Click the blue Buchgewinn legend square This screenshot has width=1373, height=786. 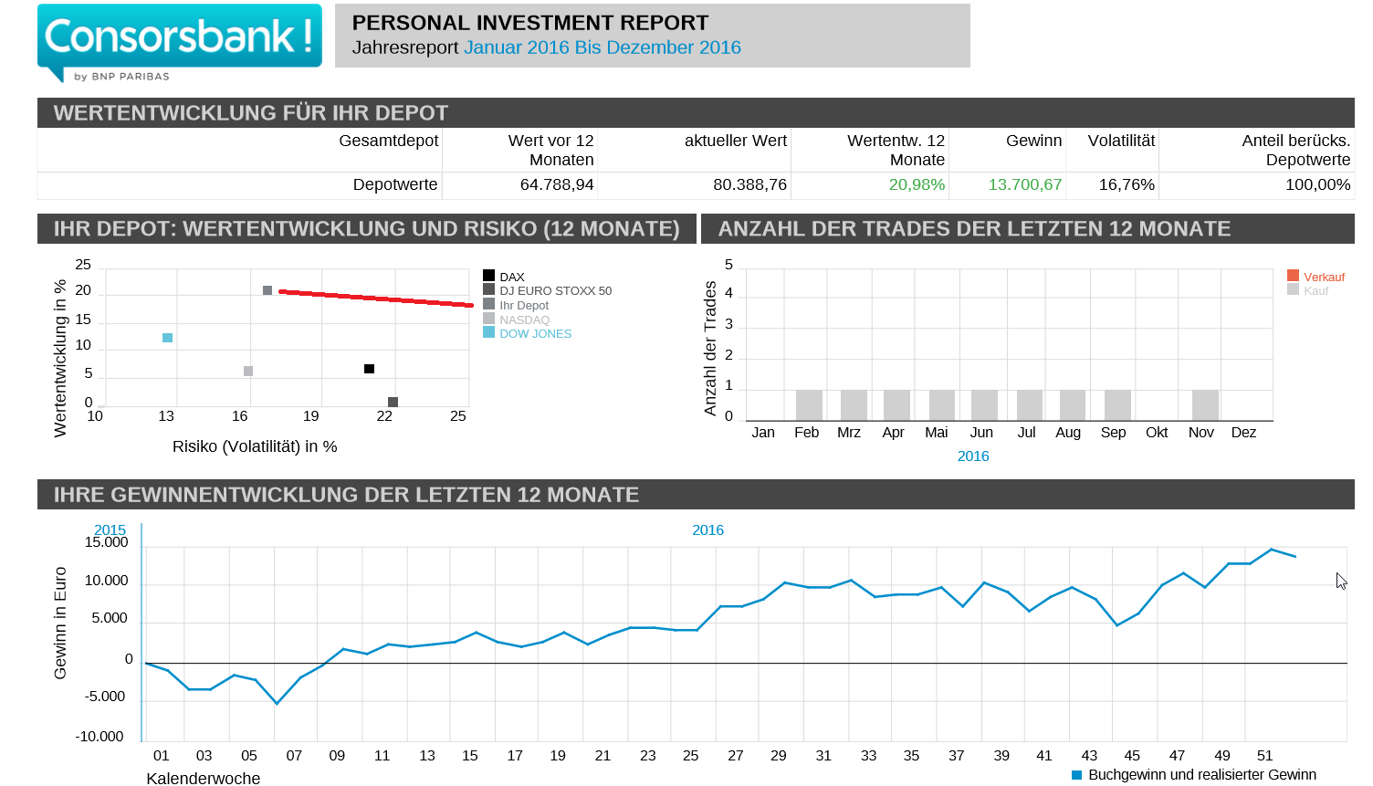click(1076, 775)
